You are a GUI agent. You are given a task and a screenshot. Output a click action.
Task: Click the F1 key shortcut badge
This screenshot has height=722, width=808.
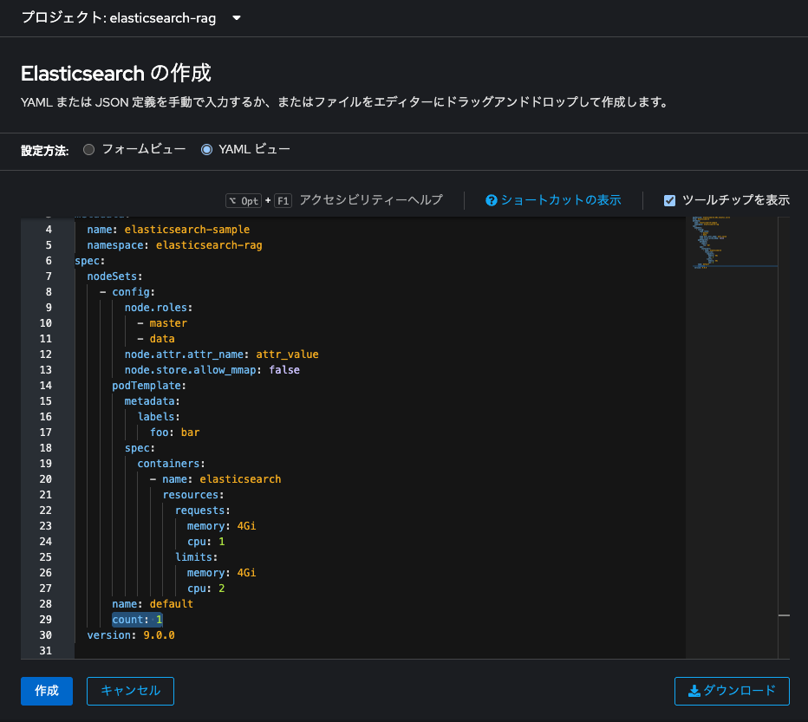click(283, 200)
